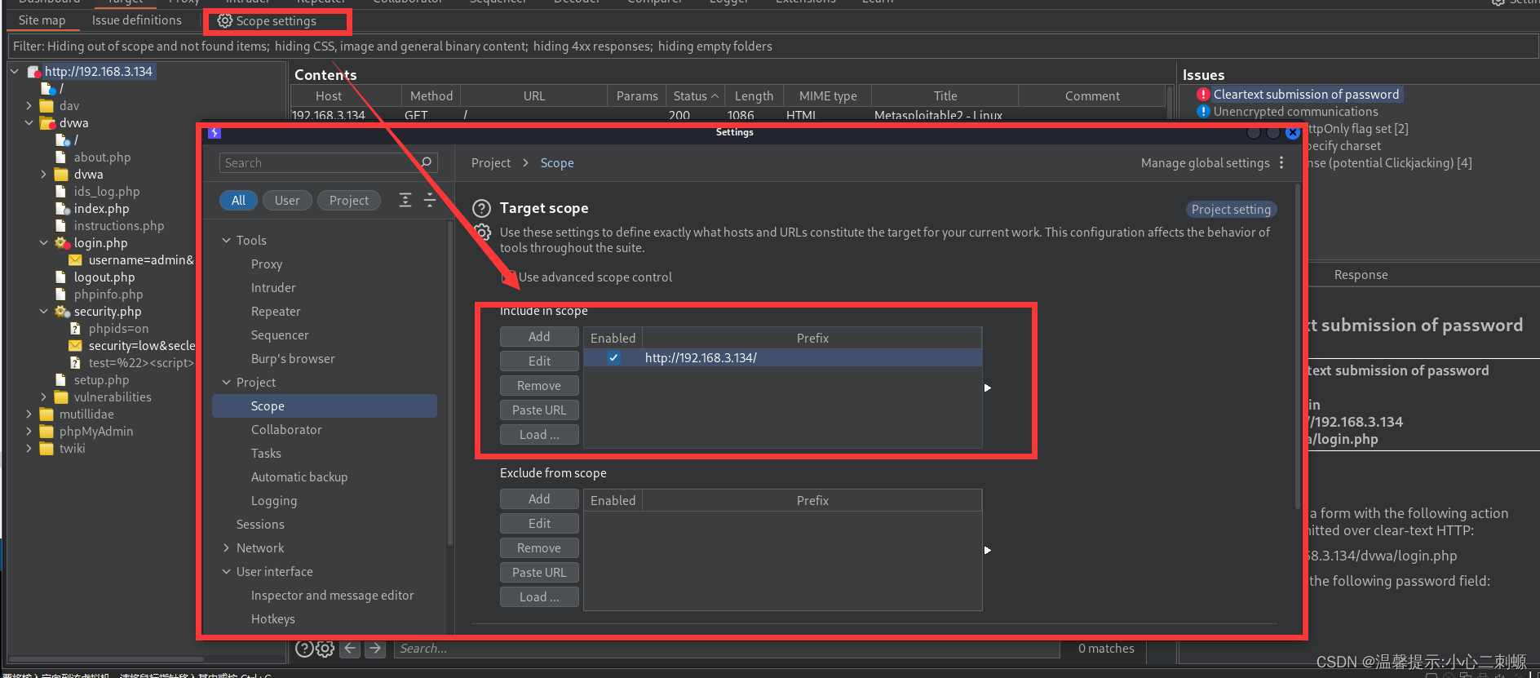
Task: Click the collapse all settings tree icon
Action: [430, 200]
